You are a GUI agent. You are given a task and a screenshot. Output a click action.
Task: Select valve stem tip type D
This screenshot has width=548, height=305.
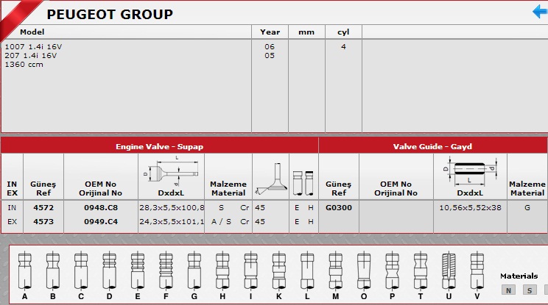[109, 271]
